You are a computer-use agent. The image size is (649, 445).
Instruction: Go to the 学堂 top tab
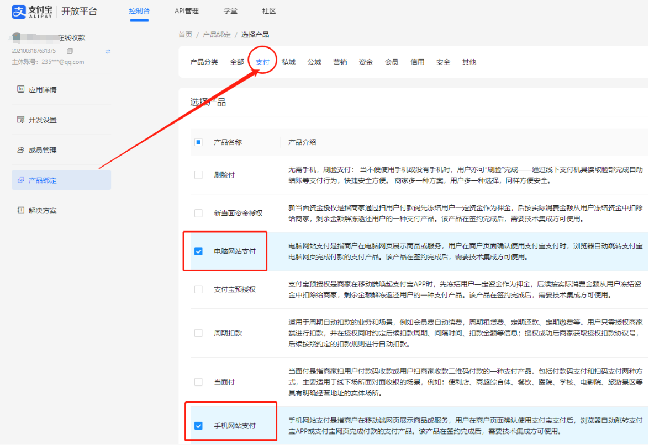point(230,10)
